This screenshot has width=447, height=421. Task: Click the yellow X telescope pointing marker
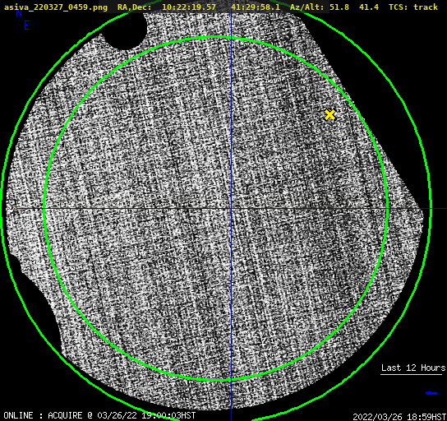(329, 114)
